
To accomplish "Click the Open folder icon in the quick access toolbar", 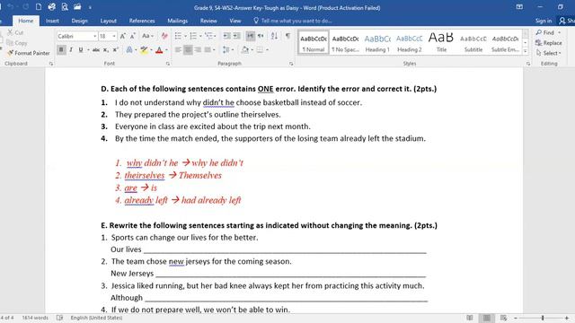I will (77, 7).
